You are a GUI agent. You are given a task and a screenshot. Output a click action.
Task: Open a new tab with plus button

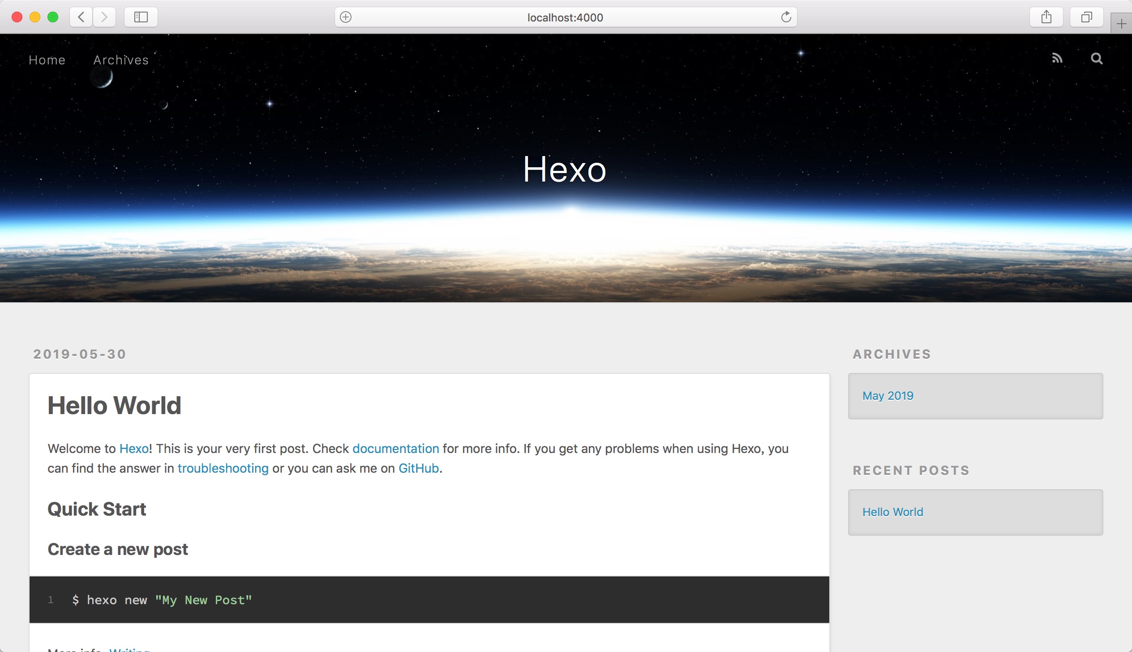[x=1121, y=23]
